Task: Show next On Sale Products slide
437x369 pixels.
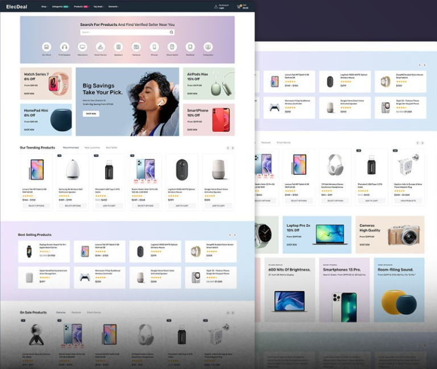Action: coord(233,313)
